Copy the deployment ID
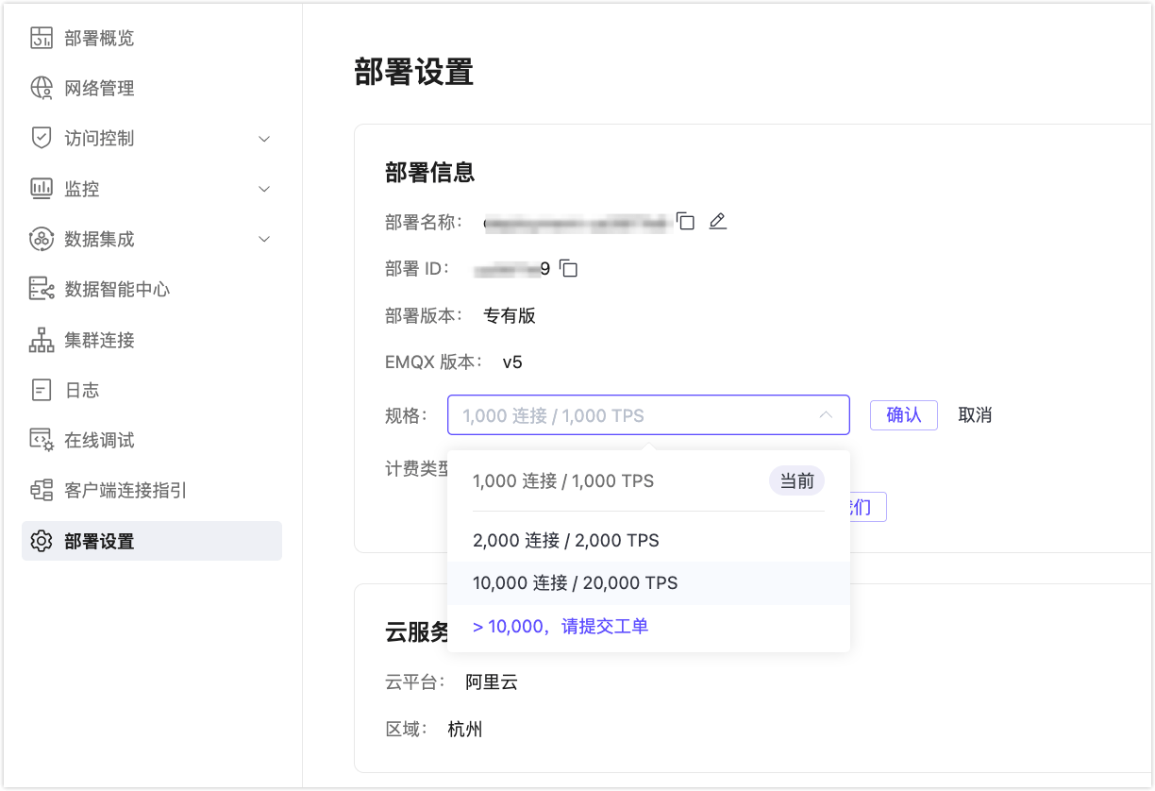 tap(568, 269)
